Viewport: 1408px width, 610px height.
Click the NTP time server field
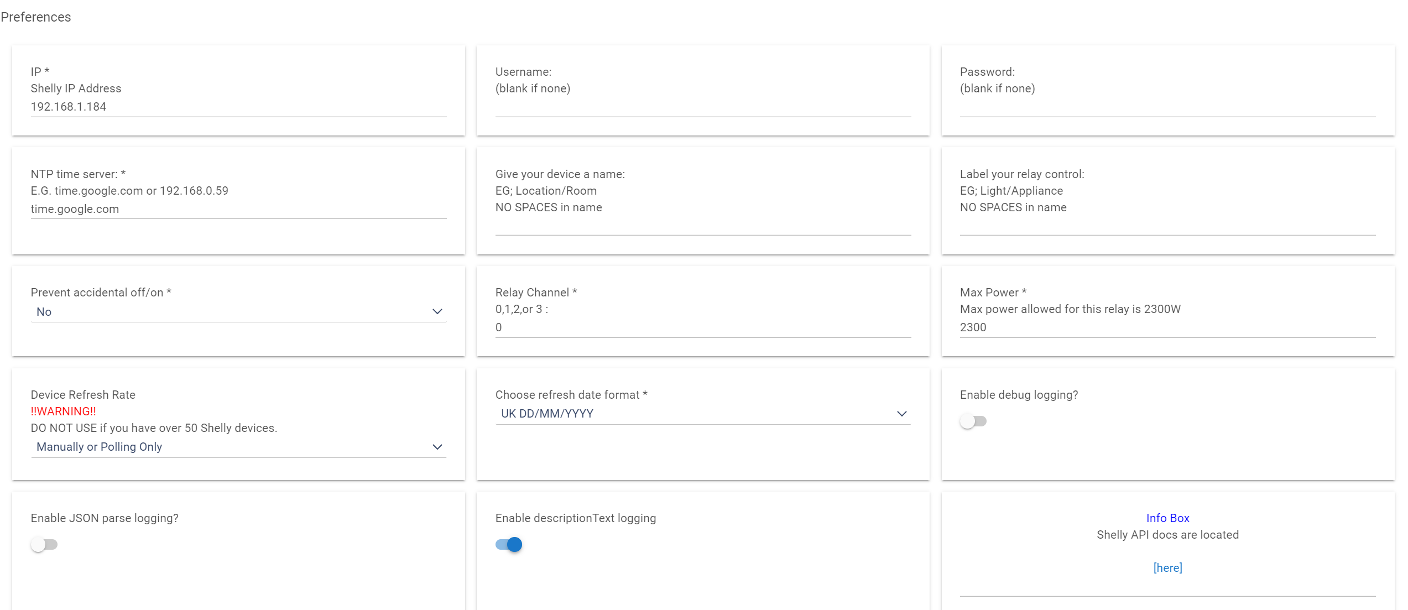[x=238, y=209]
